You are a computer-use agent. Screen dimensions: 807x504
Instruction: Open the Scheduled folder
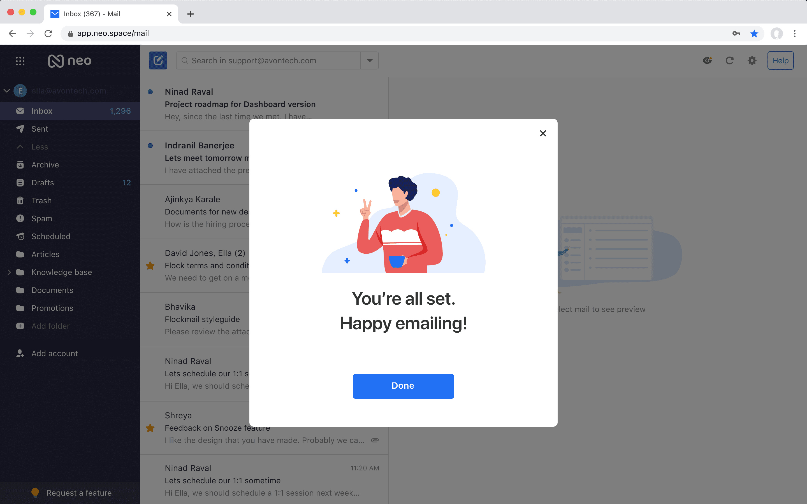[70, 236]
